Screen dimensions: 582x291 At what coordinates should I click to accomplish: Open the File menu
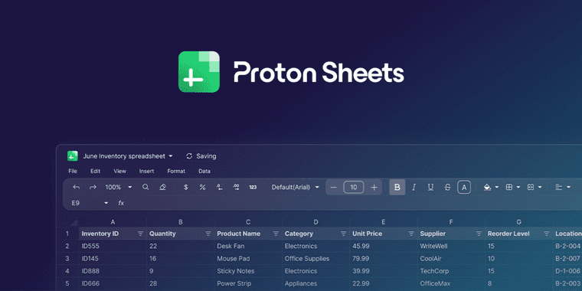pyautogui.click(x=73, y=171)
